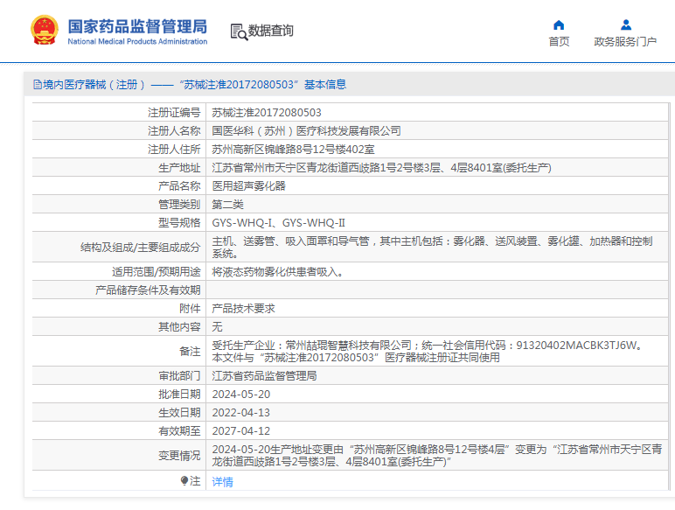Go to 首页 via its text label
Image resolution: width=675 pixels, height=510 pixels.
(x=559, y=41)
